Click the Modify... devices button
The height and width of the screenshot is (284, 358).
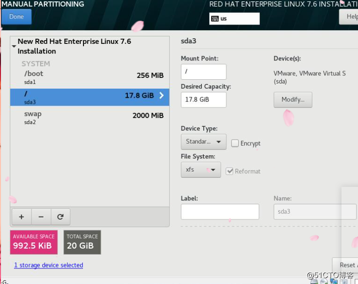tap(293, 100)
